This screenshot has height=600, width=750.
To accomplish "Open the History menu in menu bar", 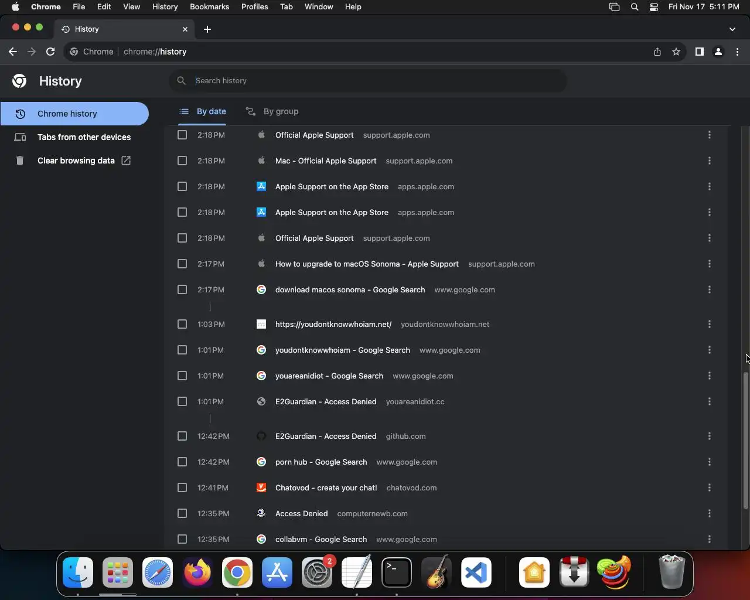I will (165, 7).
